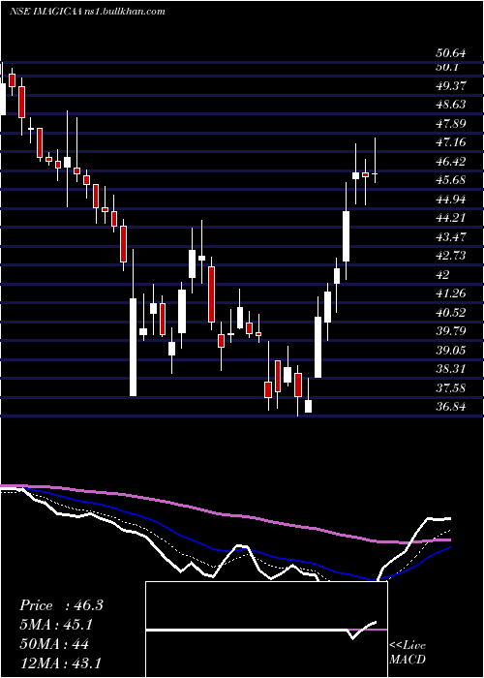
Task: Click the 38.31 price axis label
Action: click(x=451, y=369)
